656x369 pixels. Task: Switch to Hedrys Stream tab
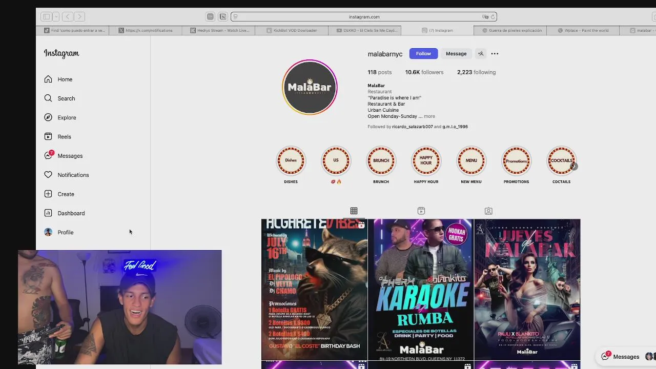219,30
